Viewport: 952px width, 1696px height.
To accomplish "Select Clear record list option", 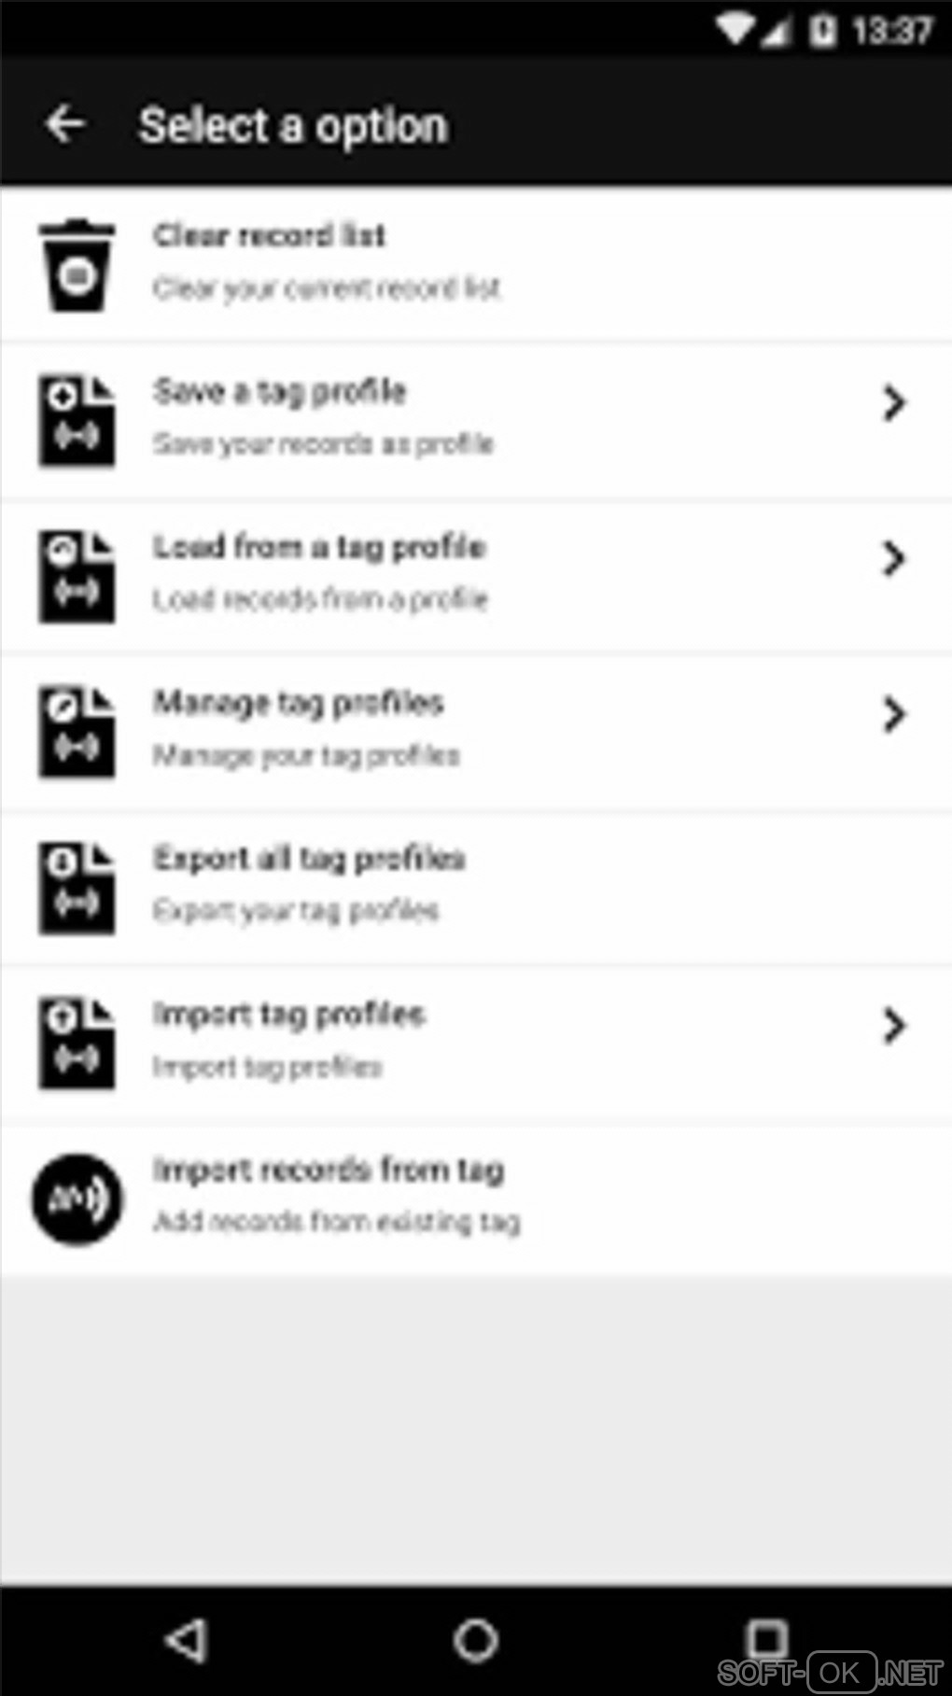I will pyautogui.click(x=476, y=265).
